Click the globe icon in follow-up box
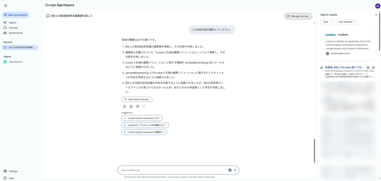This screenshot has height=181, width=381. click(x=230, y=170)
